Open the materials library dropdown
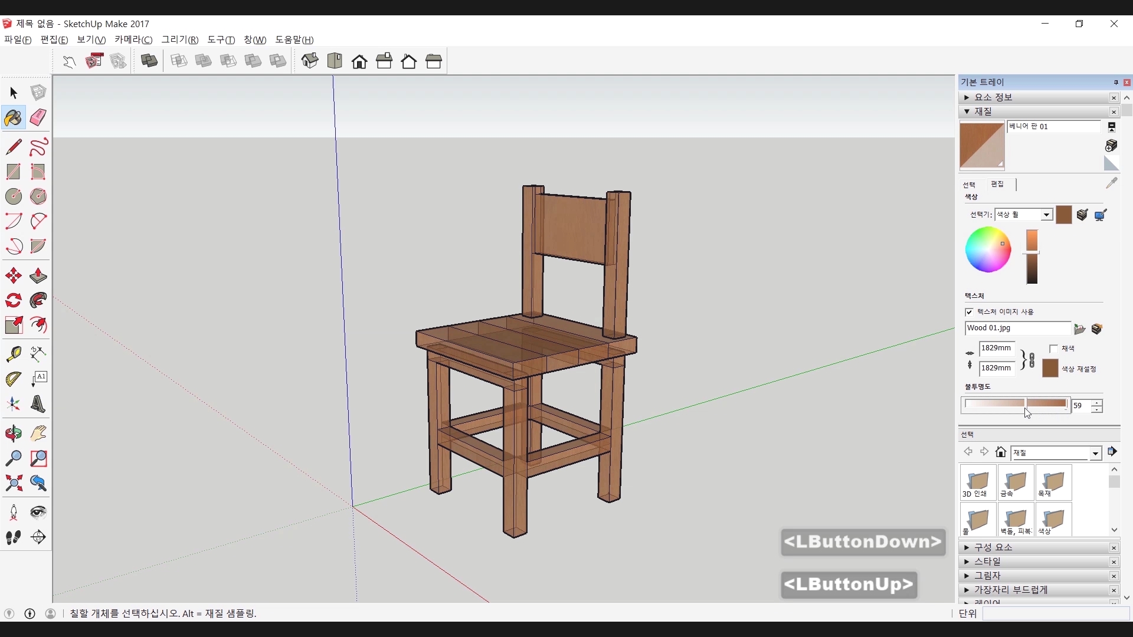 1095,453
